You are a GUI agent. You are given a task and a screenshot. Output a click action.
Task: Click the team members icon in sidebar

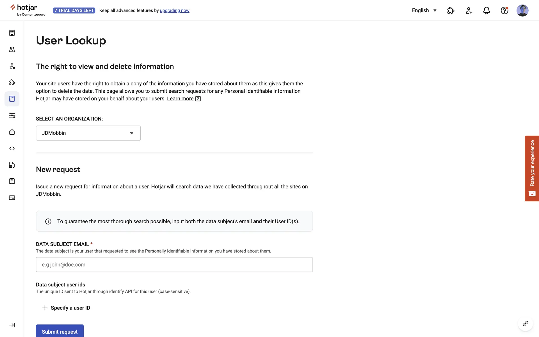(x=12, y=49)
